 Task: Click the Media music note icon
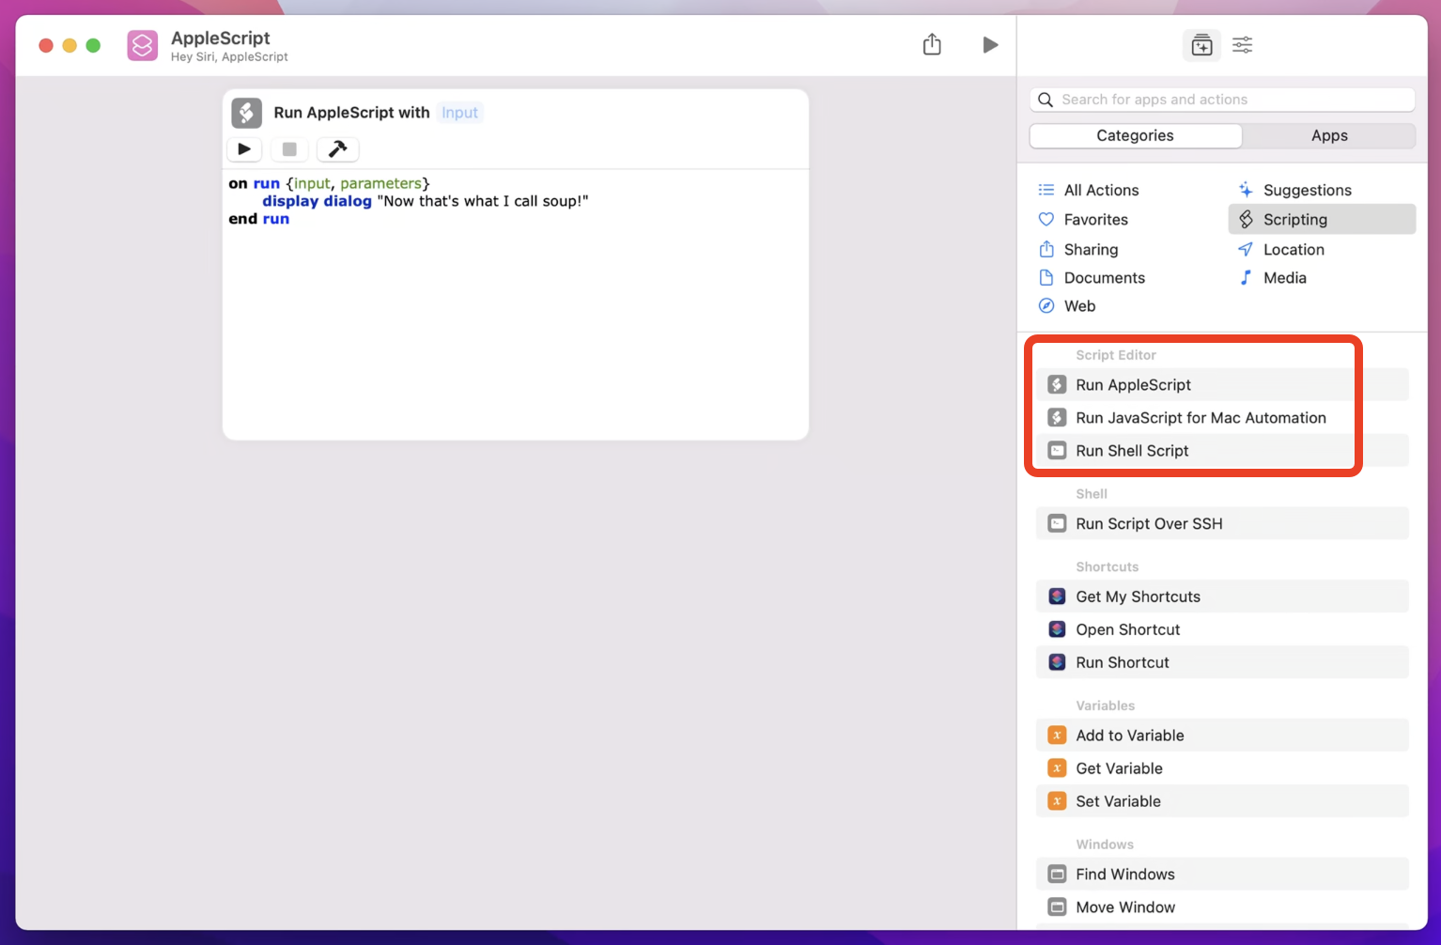coord(1246,277)
